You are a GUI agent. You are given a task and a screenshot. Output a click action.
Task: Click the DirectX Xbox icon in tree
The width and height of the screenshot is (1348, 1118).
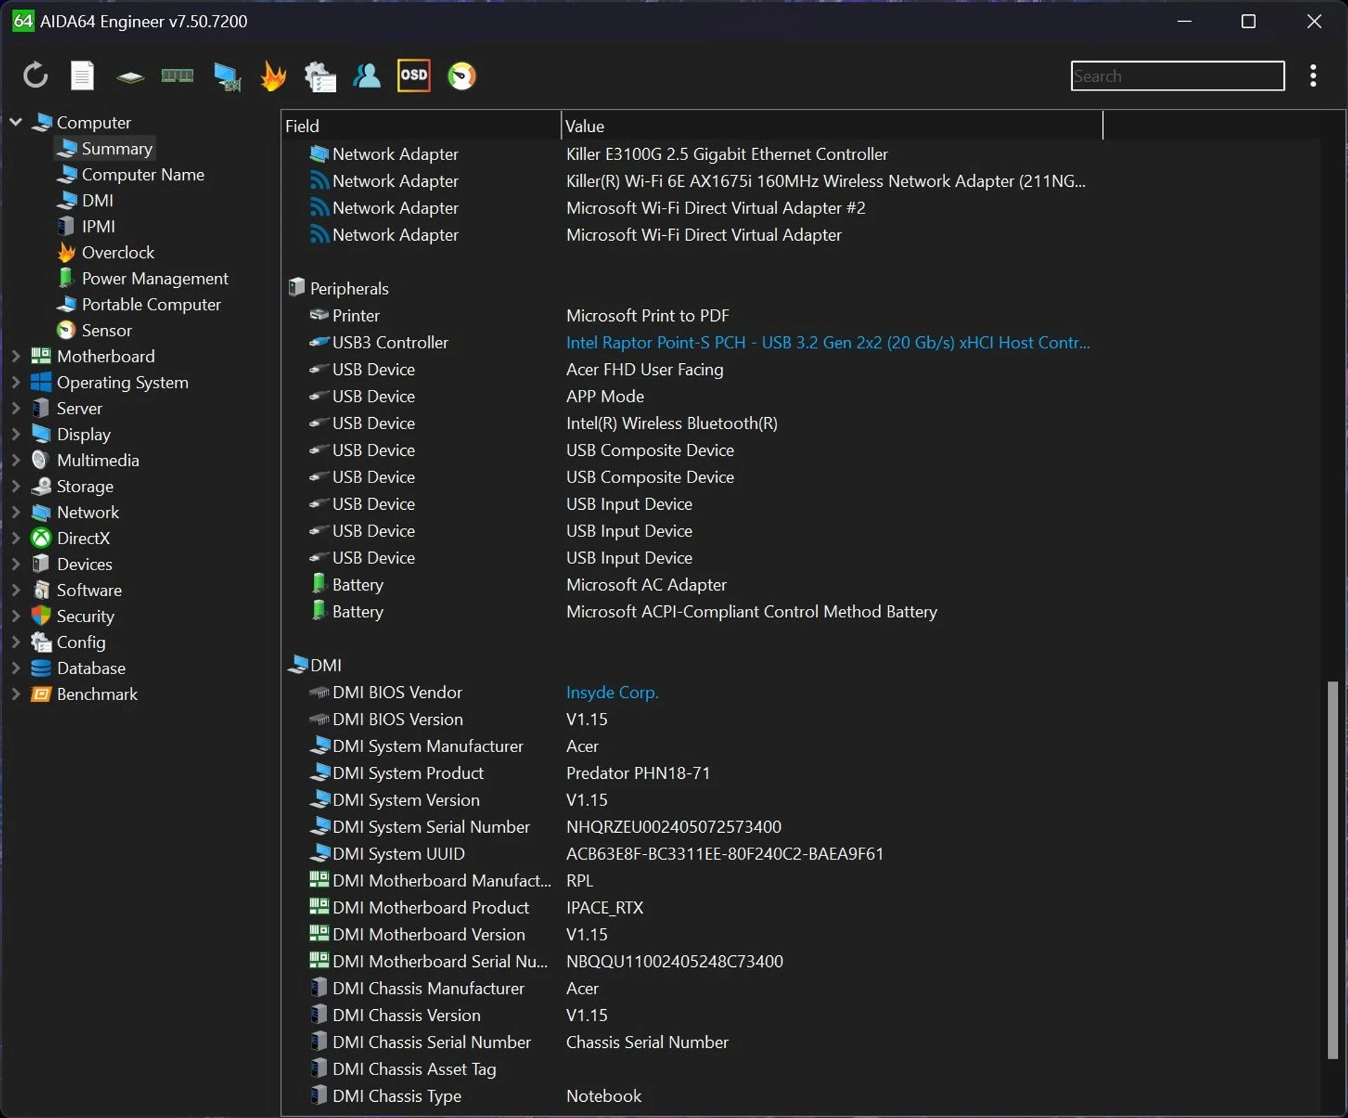pyautogui.click(x=41, y=538)
